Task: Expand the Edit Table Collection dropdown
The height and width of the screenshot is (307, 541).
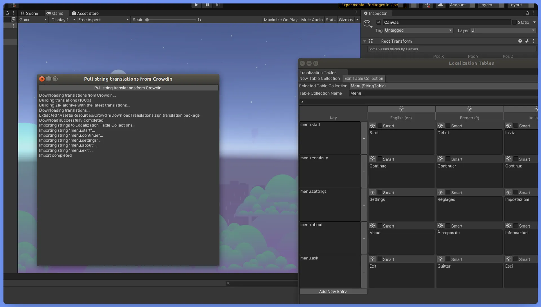Action: click(364, 78)
